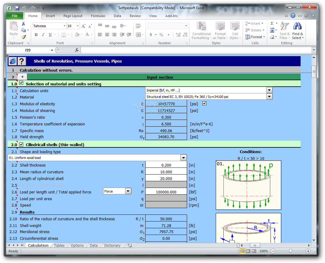Click the Format cells button
This screenshot has height=263, width=325.
point(255,37)
